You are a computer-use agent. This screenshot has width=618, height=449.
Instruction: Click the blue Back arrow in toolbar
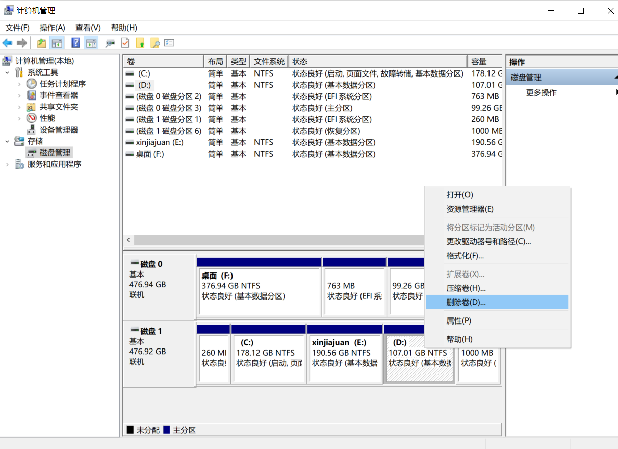pyautogui.click(x=8, y=43)
